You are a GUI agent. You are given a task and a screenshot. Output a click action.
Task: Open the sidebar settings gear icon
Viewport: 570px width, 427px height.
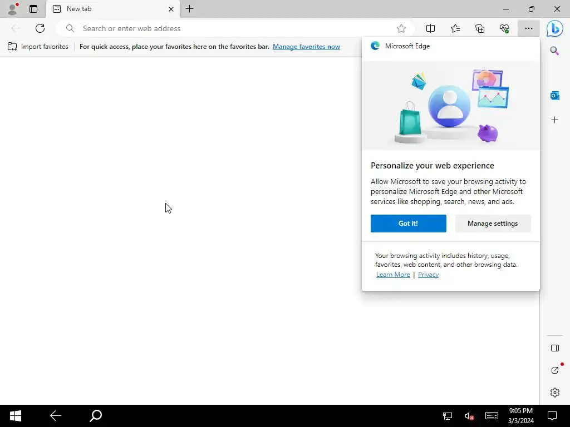[x=555, y=393]
